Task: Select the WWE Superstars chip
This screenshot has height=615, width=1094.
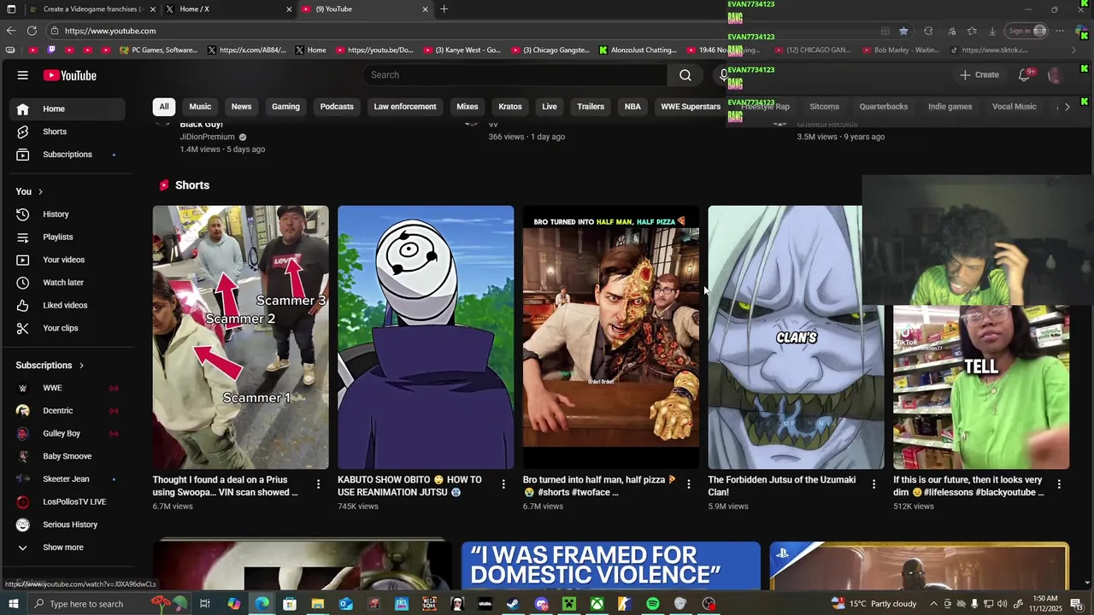Action: [x=691, y=107]
